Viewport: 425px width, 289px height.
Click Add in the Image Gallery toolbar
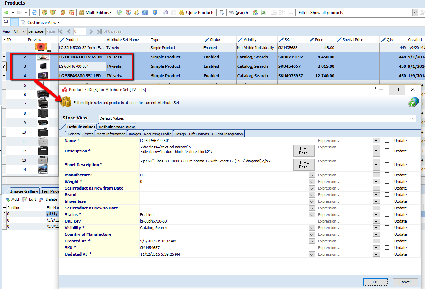(13, 199)
